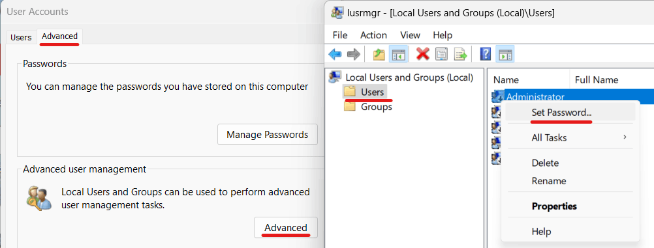Click the Manage Passwords button

268,134
